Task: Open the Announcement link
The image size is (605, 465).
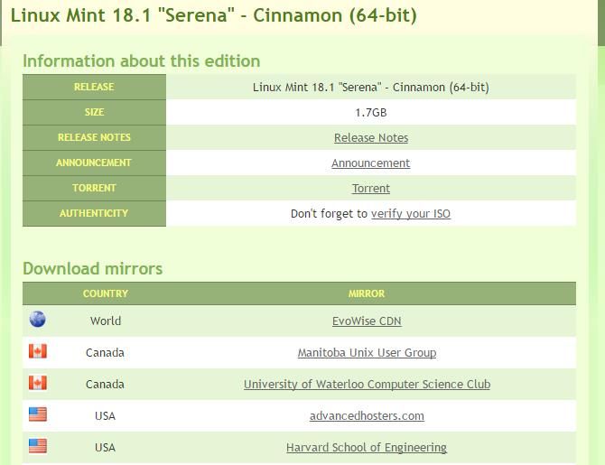Action: (x=370, y=163)
